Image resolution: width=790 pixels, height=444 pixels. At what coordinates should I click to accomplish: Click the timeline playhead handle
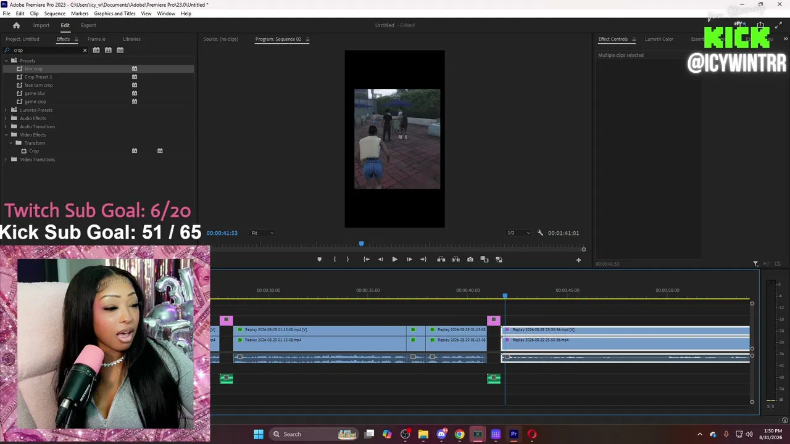[505, 296]
